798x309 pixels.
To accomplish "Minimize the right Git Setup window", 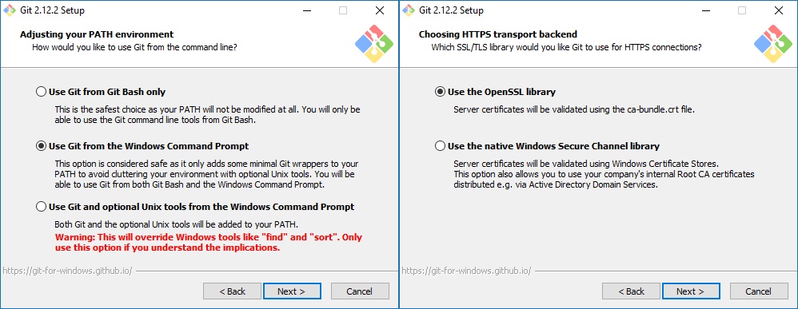I will [x=706, y=10].
